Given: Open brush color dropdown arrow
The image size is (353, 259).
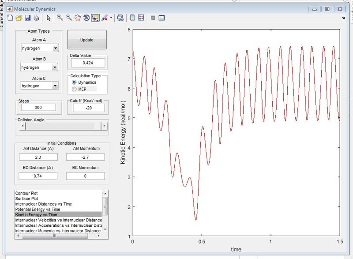Looking at the screenshot, I should 111,18.
